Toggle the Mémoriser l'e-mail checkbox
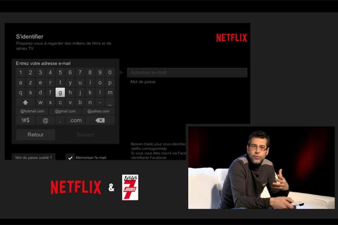 click(x=70, y=157)
